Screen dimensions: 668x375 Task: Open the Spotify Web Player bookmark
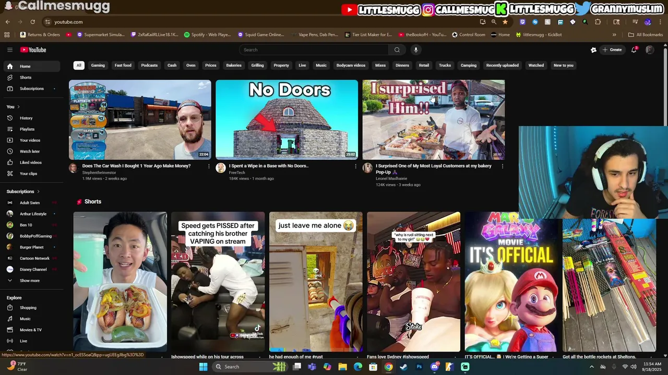[208, 35]
